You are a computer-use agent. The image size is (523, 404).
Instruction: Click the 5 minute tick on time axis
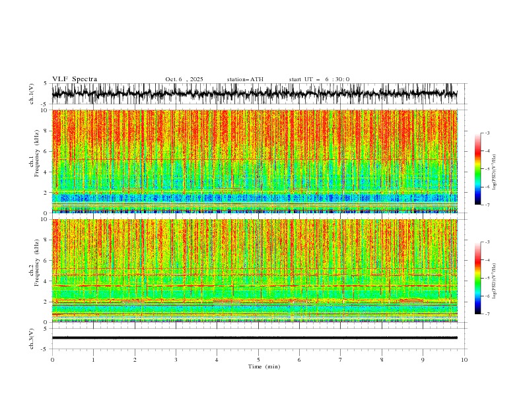[258, 360]
